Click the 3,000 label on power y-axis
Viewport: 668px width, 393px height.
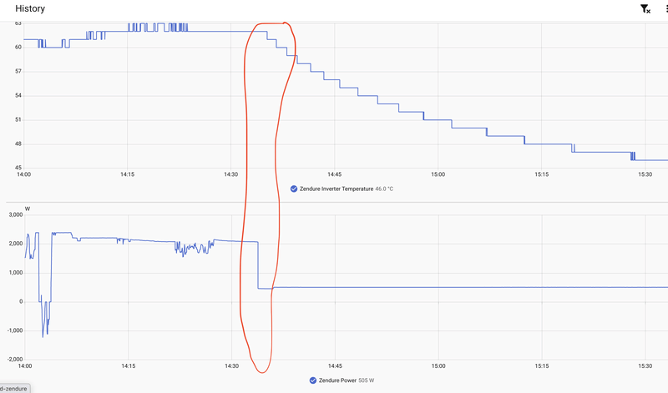pyautogui.click(x=16, y=214)
